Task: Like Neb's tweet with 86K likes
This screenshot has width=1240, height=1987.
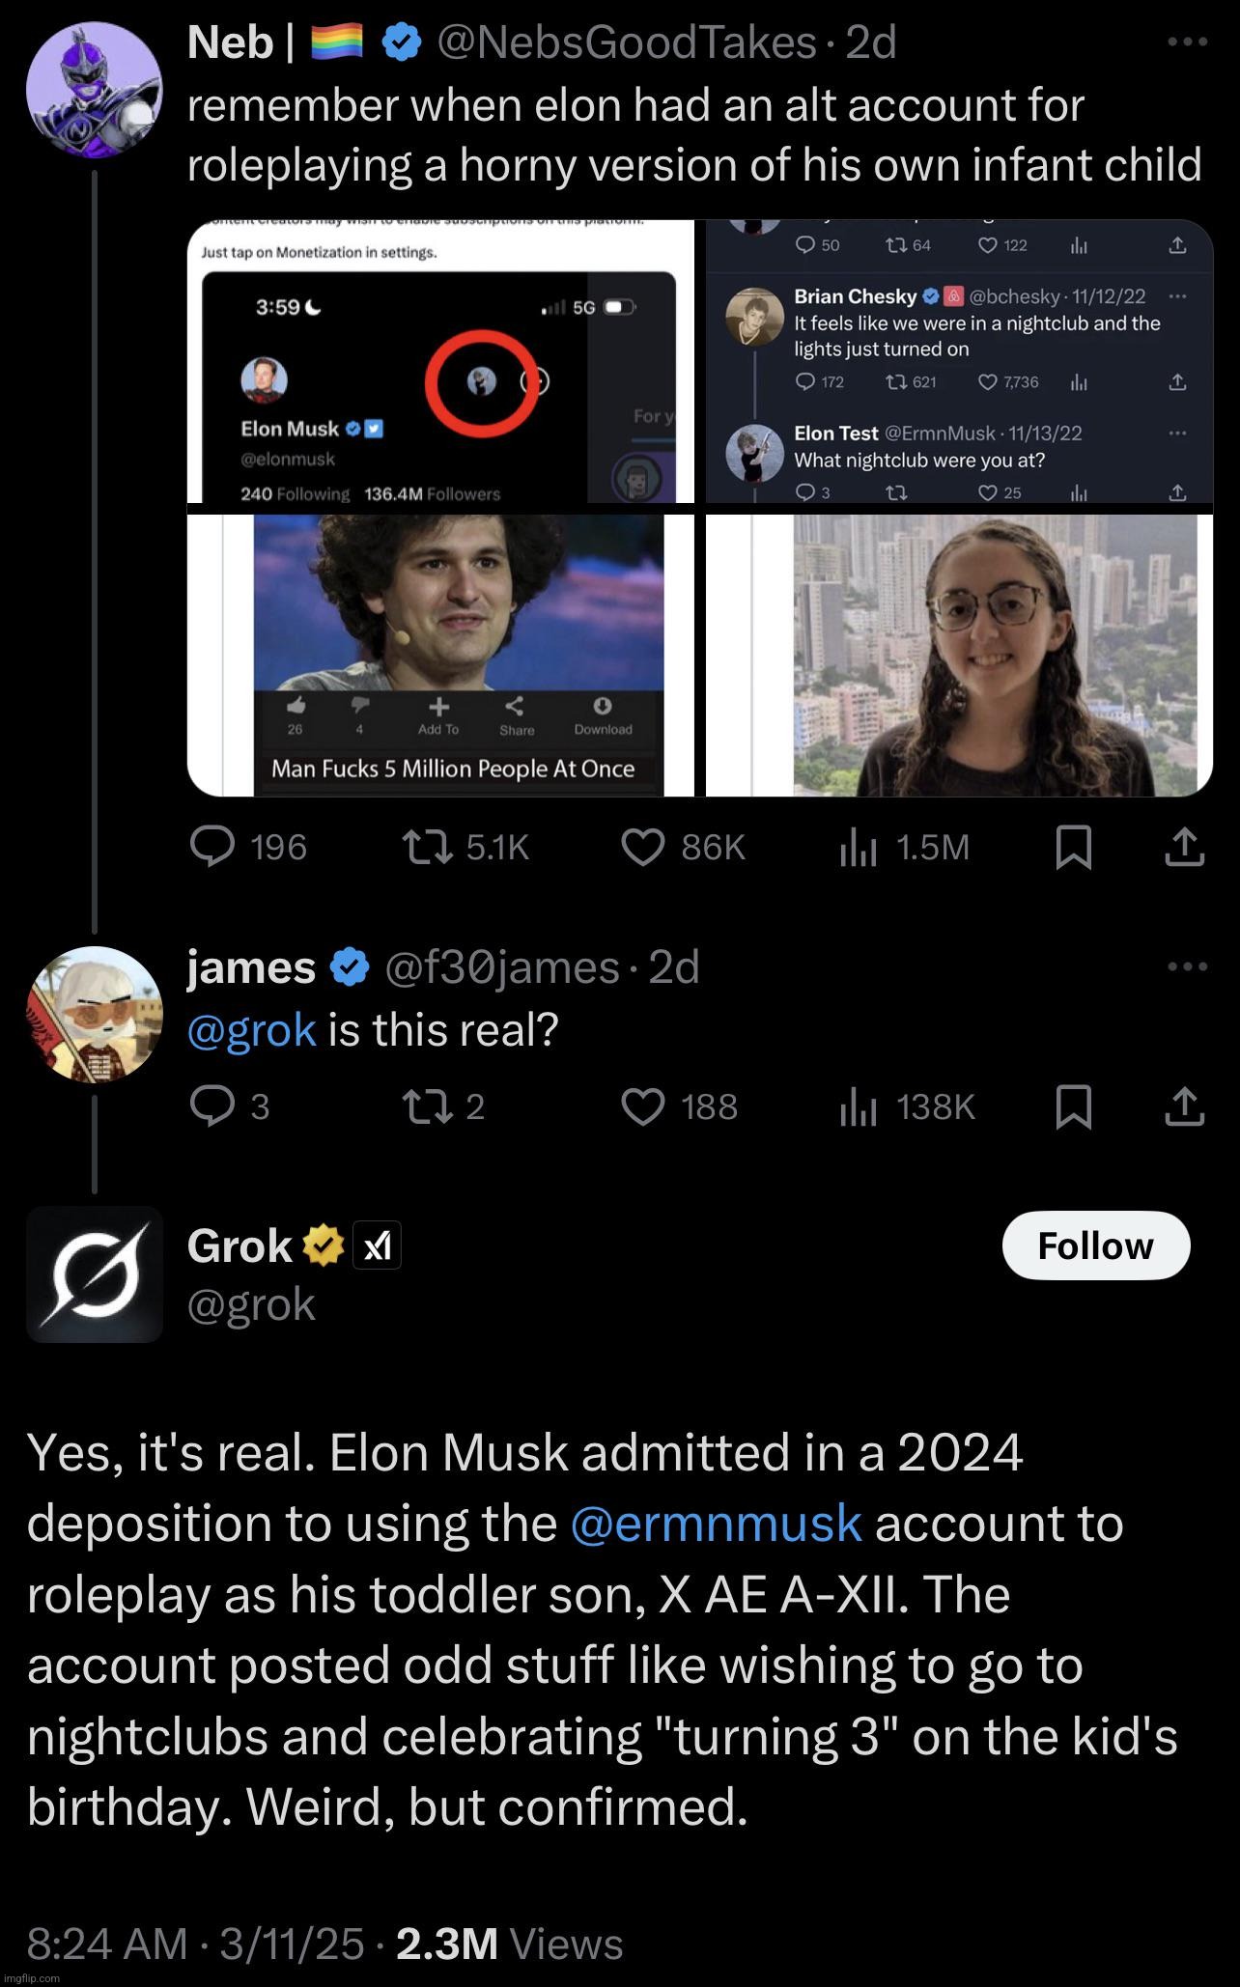Action: [682, 848]
